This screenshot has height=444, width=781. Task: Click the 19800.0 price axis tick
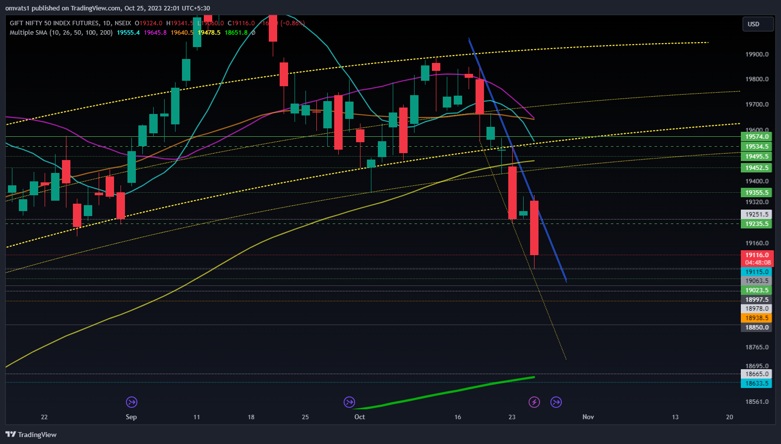tap(757, 79)
